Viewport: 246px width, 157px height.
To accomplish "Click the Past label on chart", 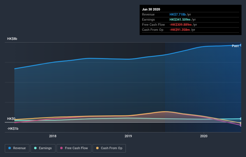I will coord(235,46).
